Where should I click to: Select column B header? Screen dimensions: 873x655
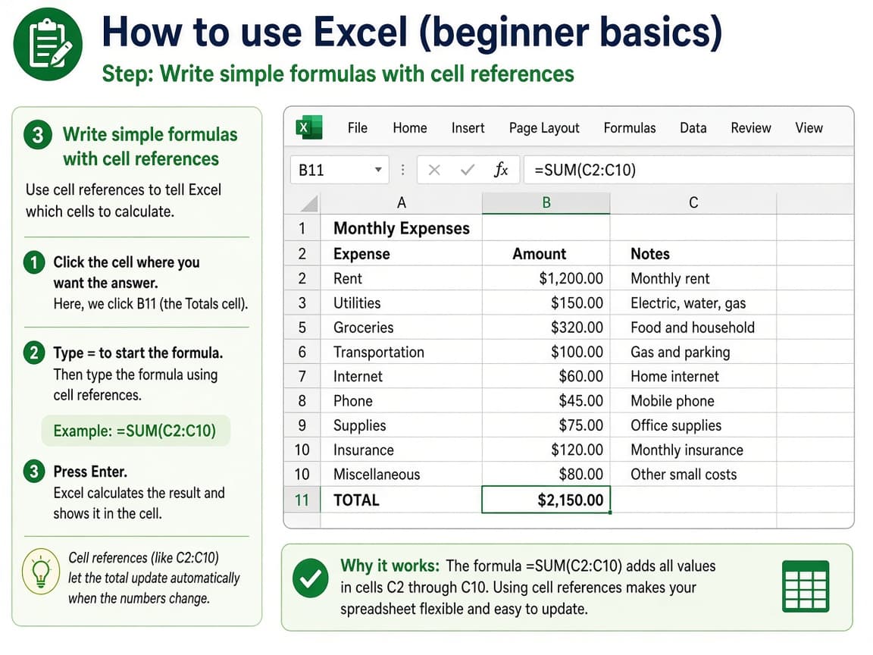tap(546, 202)
